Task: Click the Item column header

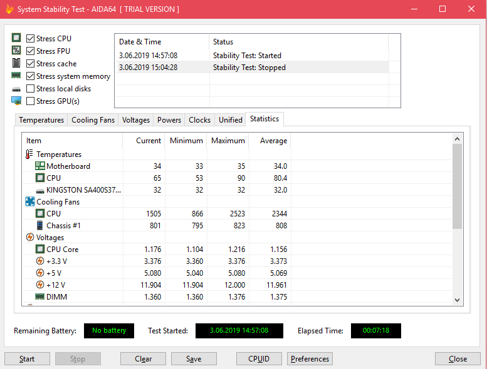Action: point(72,141)
